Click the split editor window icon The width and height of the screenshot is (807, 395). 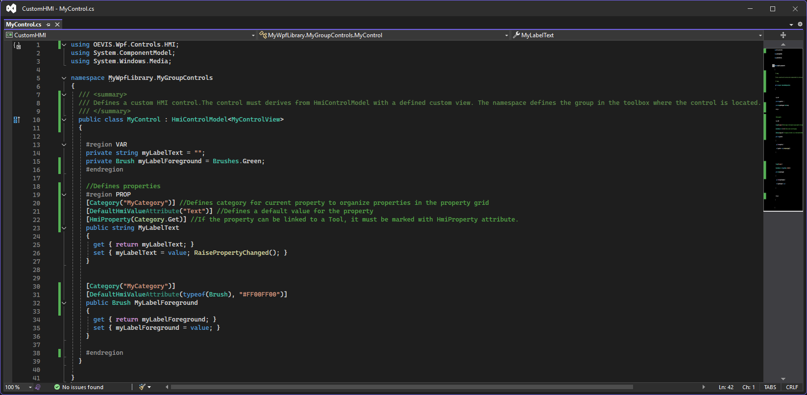783,35
